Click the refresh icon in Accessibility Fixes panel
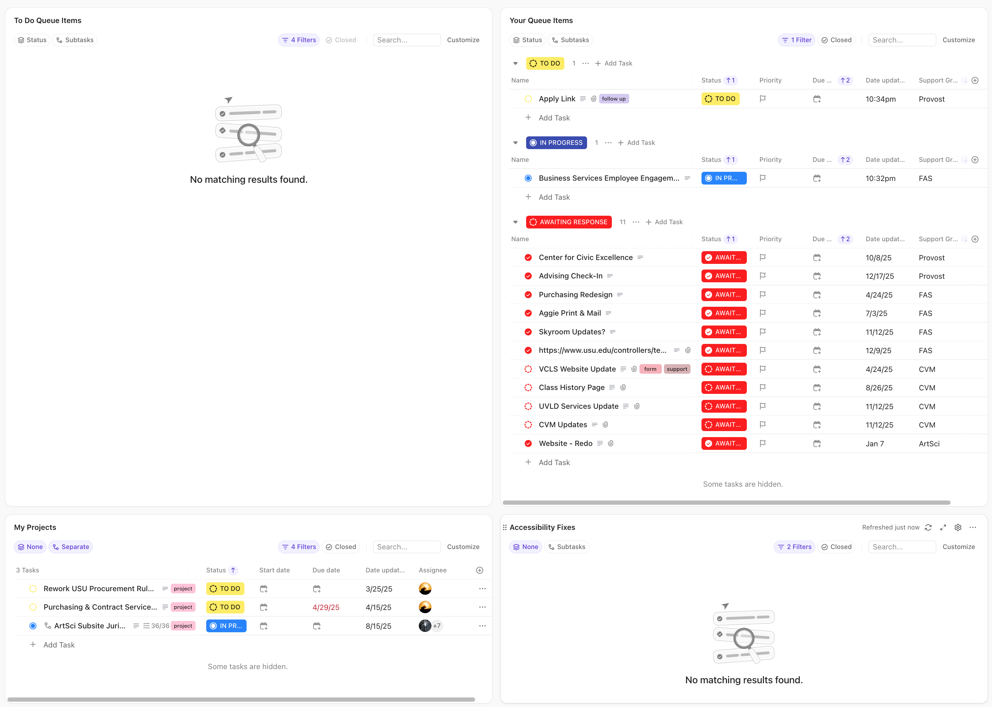 928,527
